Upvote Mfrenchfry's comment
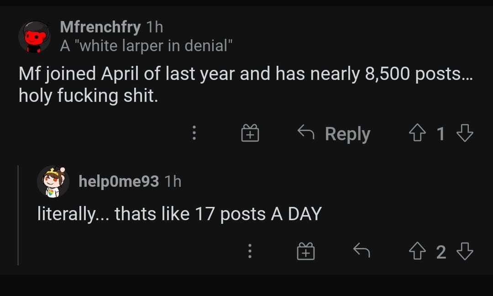 coord(417,133)
